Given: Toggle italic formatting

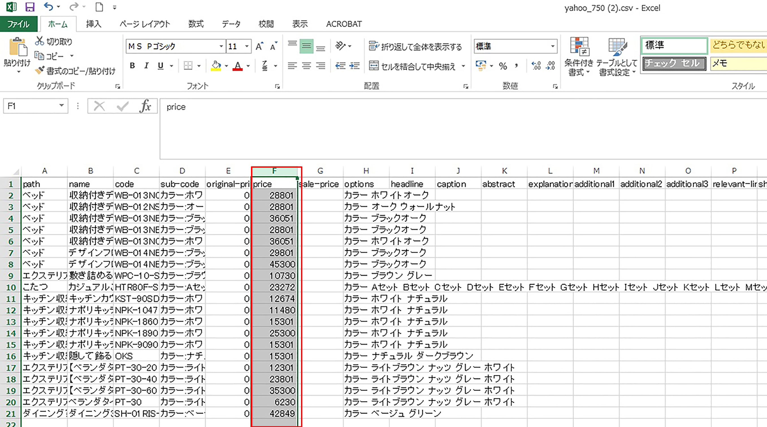Looking at the screenshot, I should [146, 66].
